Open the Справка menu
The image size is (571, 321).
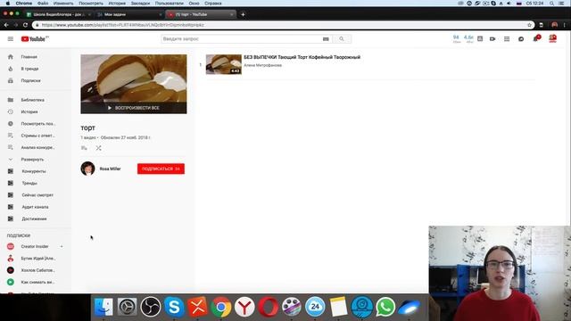tap(213, 4)
